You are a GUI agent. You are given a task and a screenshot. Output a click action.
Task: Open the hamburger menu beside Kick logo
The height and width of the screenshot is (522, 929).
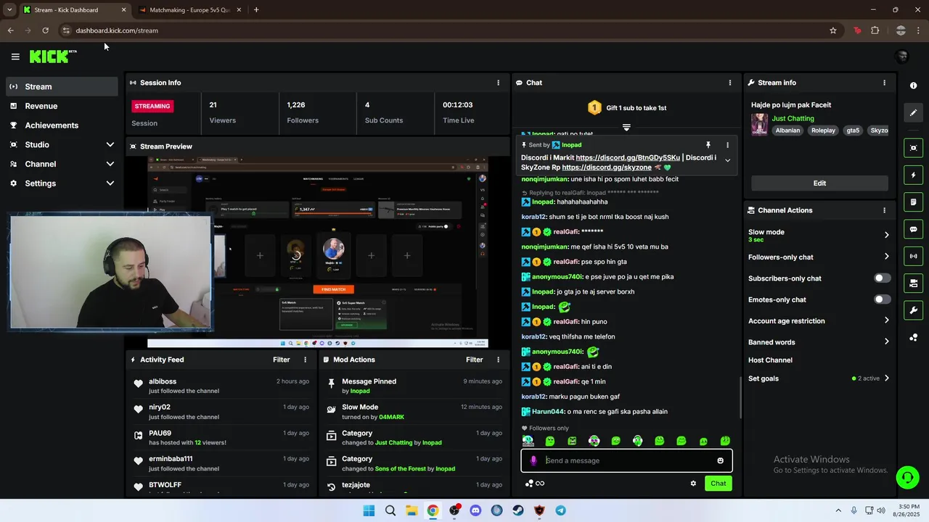click(x=15, y=57)
